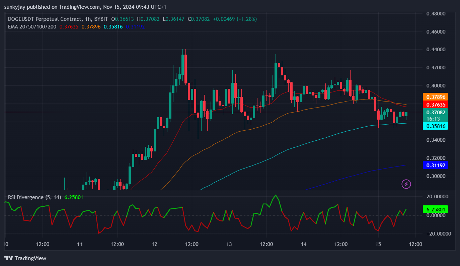Select the 0.30000 price axis label
Viewport: 460px width, 266px height.
[x=436, y=176]
